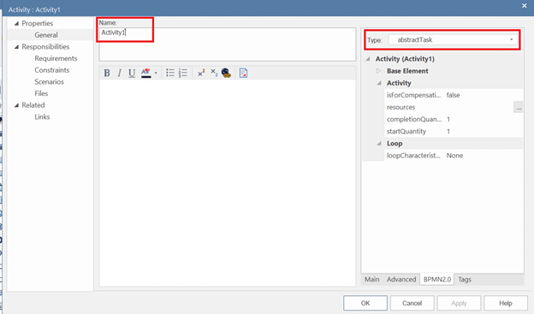Apply superscript formatting

[201, 73]
